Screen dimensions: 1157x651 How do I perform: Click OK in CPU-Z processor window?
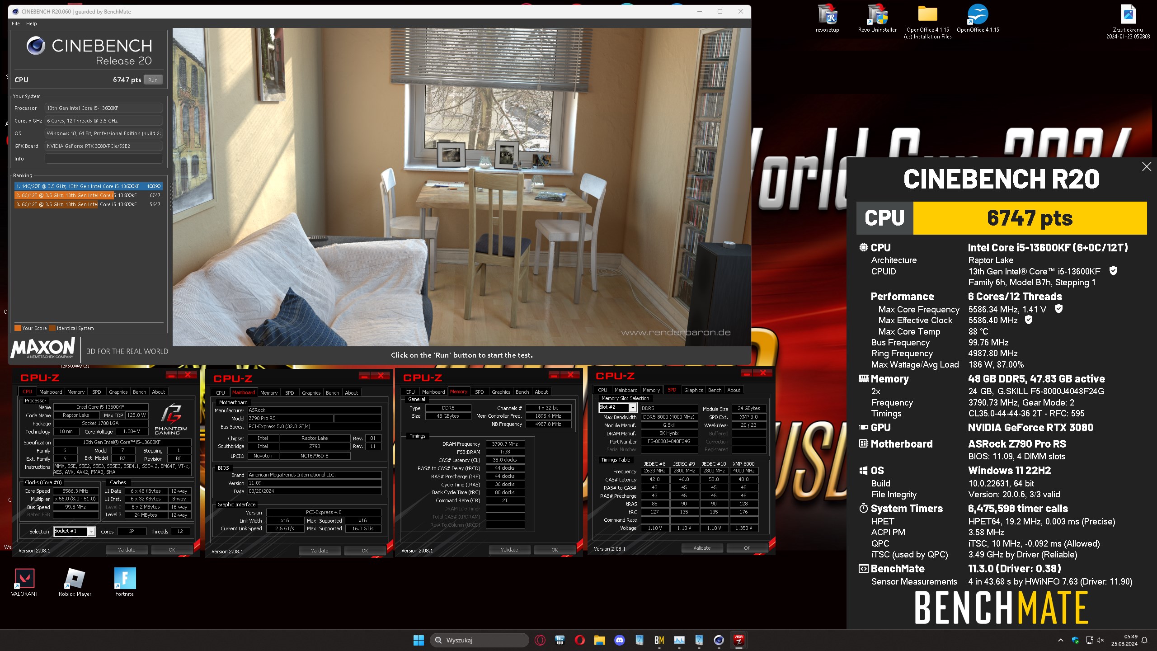click(x=172, y=550)
